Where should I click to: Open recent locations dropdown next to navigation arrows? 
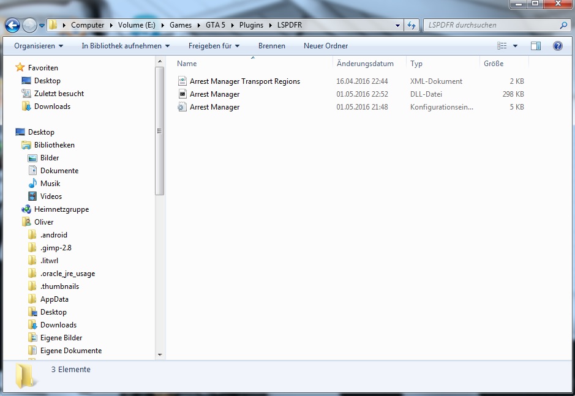[x=42, y=25]
